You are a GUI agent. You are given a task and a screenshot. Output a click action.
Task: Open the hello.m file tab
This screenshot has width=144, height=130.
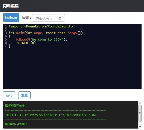(x=11, y=17)
